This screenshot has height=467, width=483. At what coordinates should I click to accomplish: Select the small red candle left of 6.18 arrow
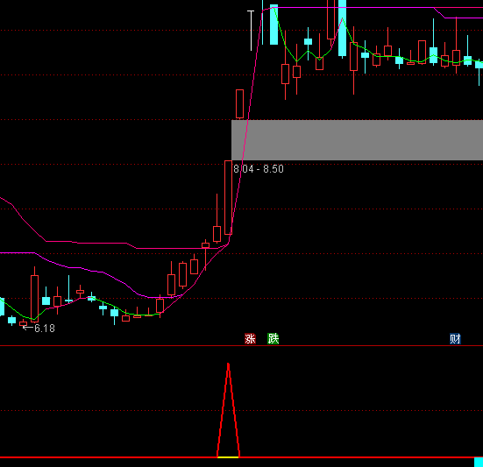pyautogui.click(x=23, y=323)
